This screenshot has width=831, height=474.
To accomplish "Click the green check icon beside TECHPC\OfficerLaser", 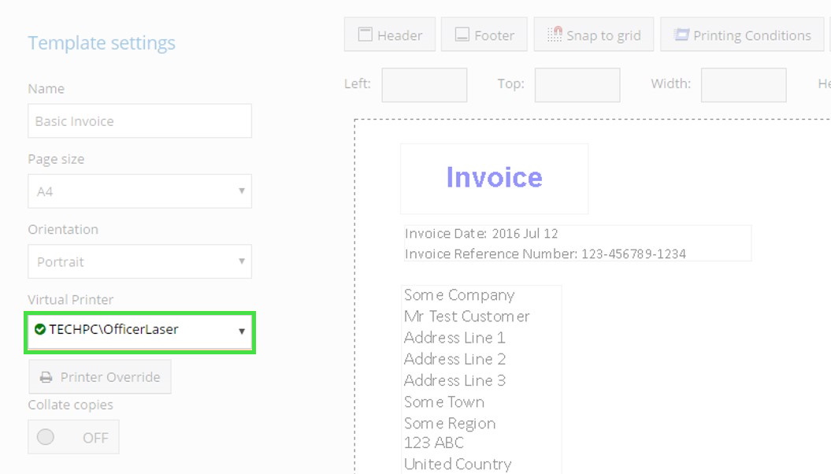I will [x=40, y=329].
